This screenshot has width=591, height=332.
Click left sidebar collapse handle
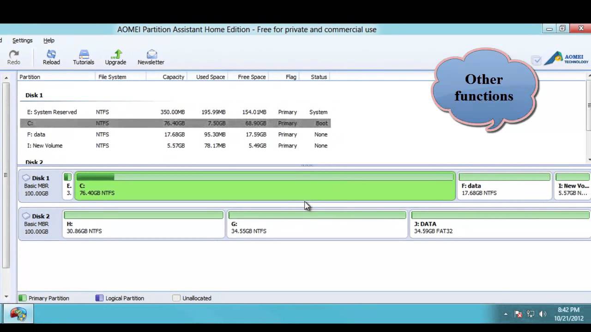click(6, 175)
